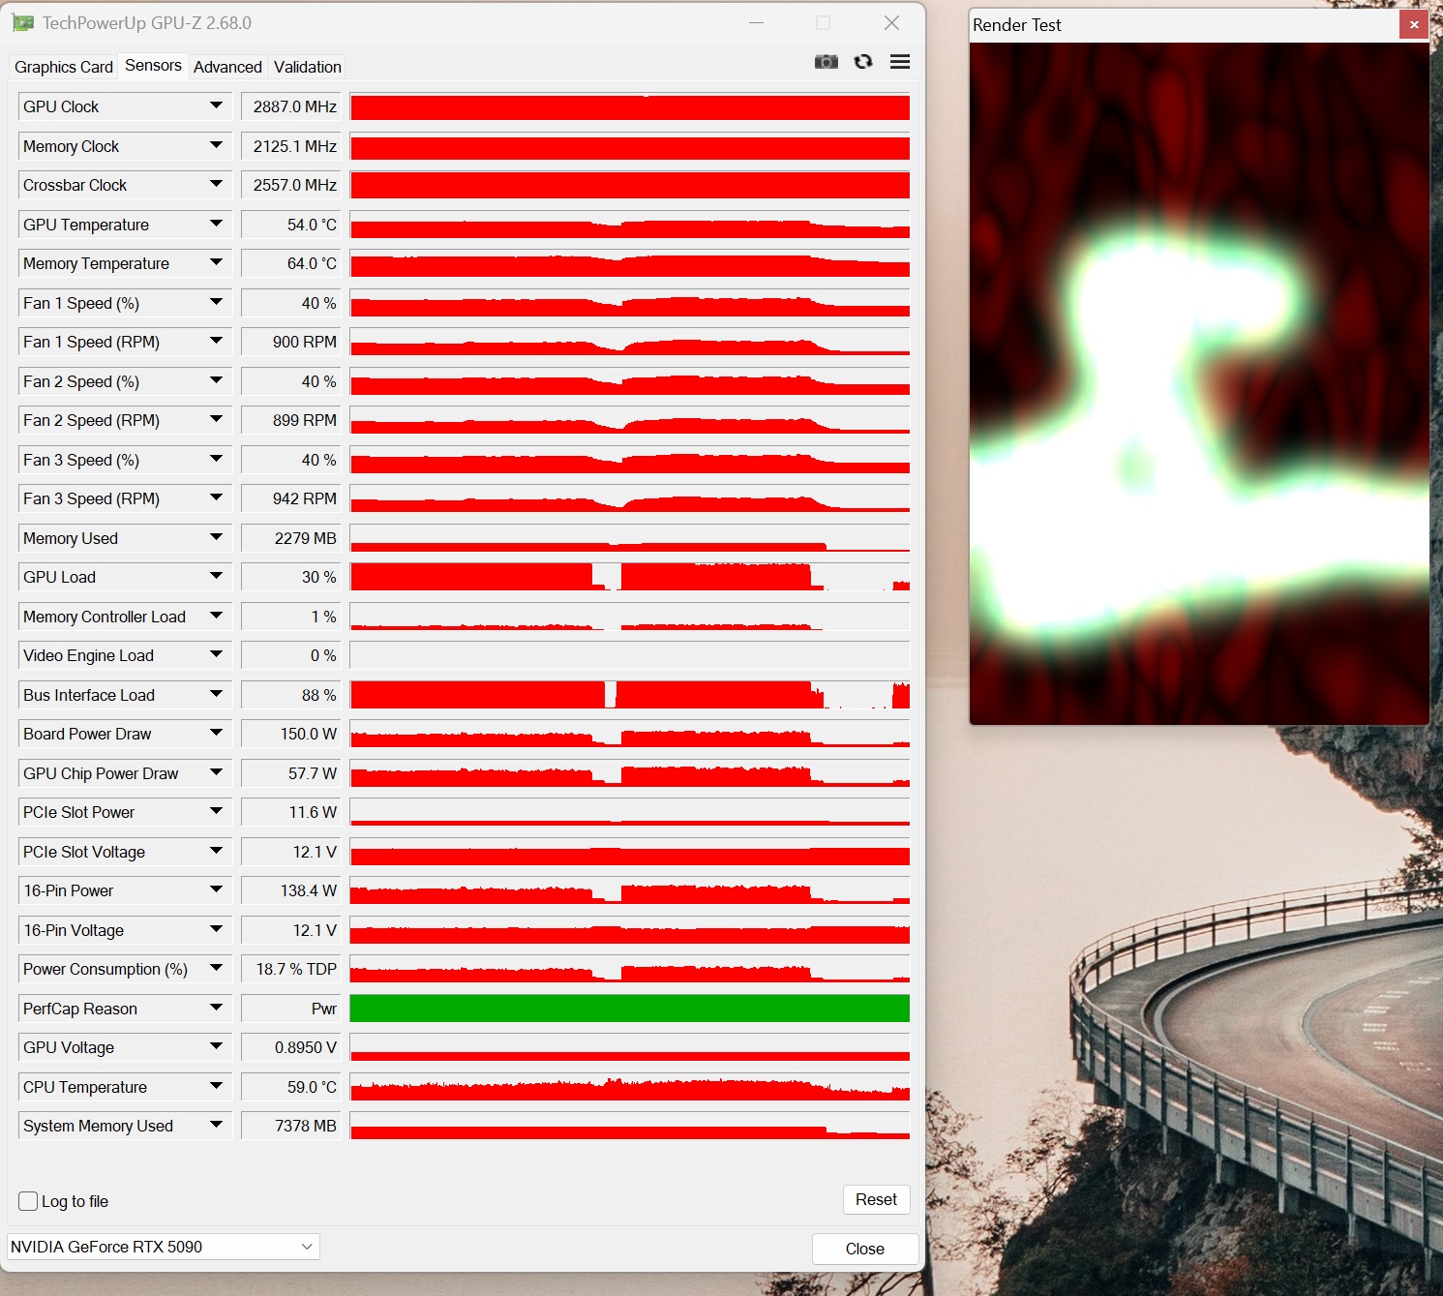Click the GPU Temperature history graph

pos(630,225)
